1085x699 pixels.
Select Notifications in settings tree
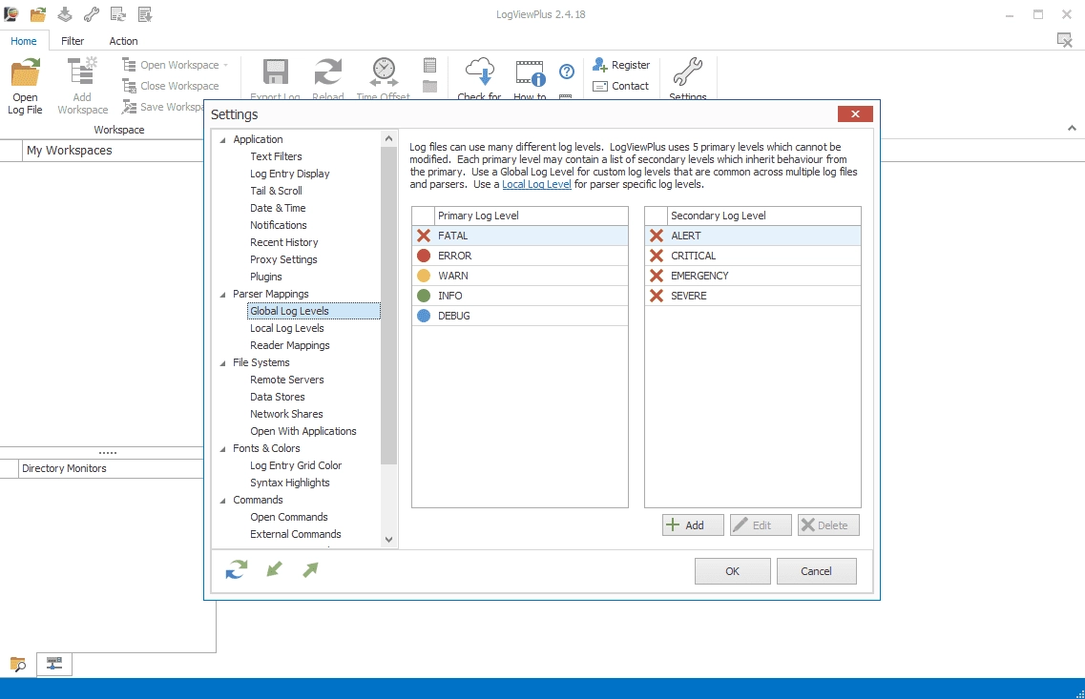279,225
